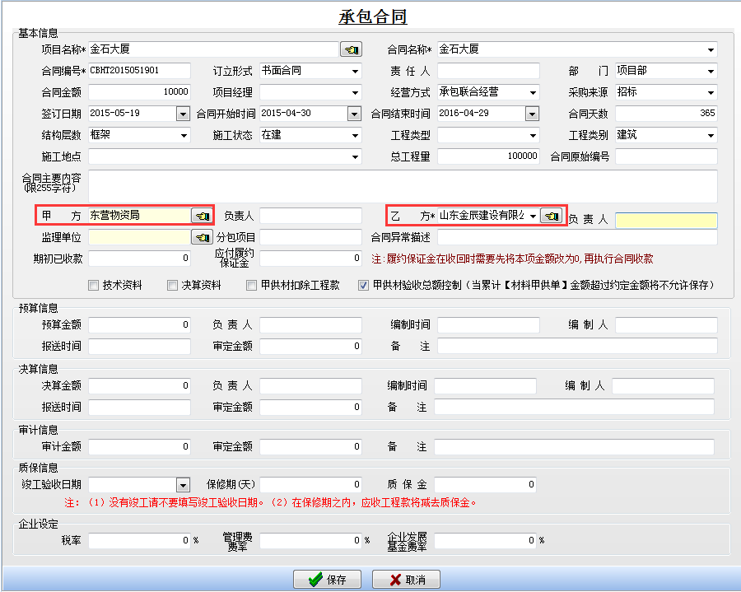Screen dimensions: 741x592
Task: Click the lookup icon beside 项目名称 field
Action: pyautogui.click(x=351, y=49)
